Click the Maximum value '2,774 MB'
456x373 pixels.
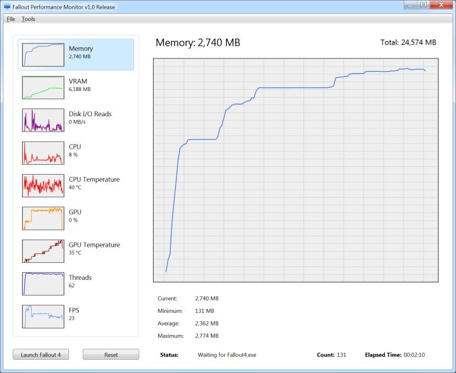coord(207,336)
